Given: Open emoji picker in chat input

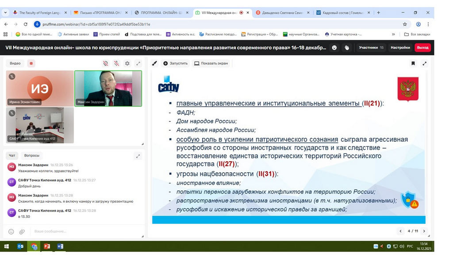Looking at the screenshot, I should [11, 231].
